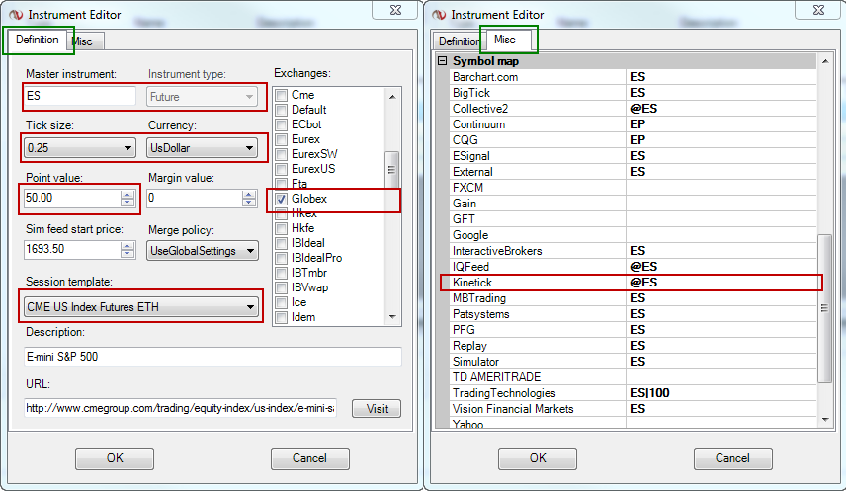Check the Default exchange box
Viewport: 846px width, 491px height.
(x=281, y=110)
